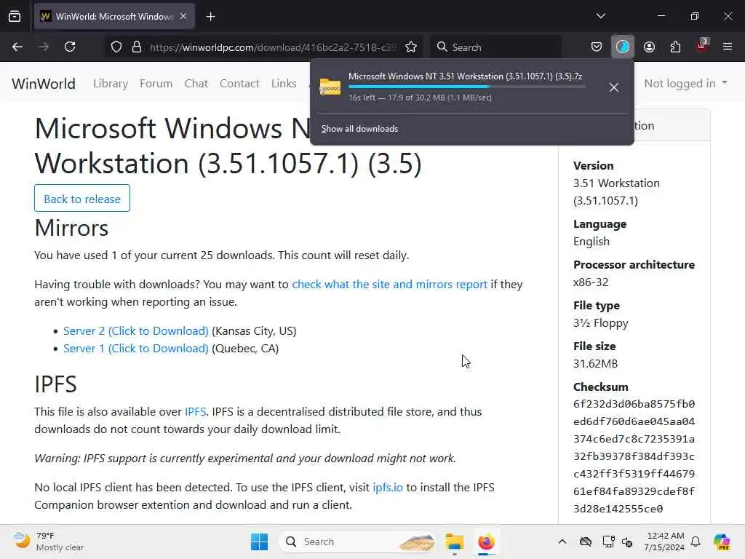Open the downloading file's archive icon

[330, 87]
